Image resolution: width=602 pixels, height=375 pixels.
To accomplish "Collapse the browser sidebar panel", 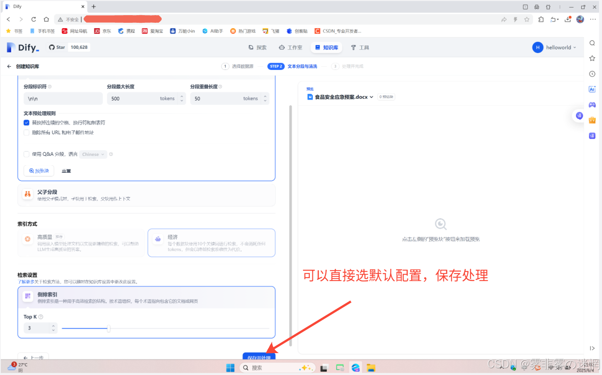I will [x=592, y=348].
